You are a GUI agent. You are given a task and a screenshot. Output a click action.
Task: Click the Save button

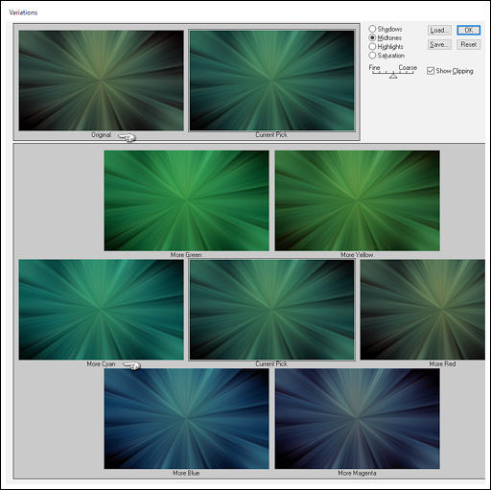(439, 44)
